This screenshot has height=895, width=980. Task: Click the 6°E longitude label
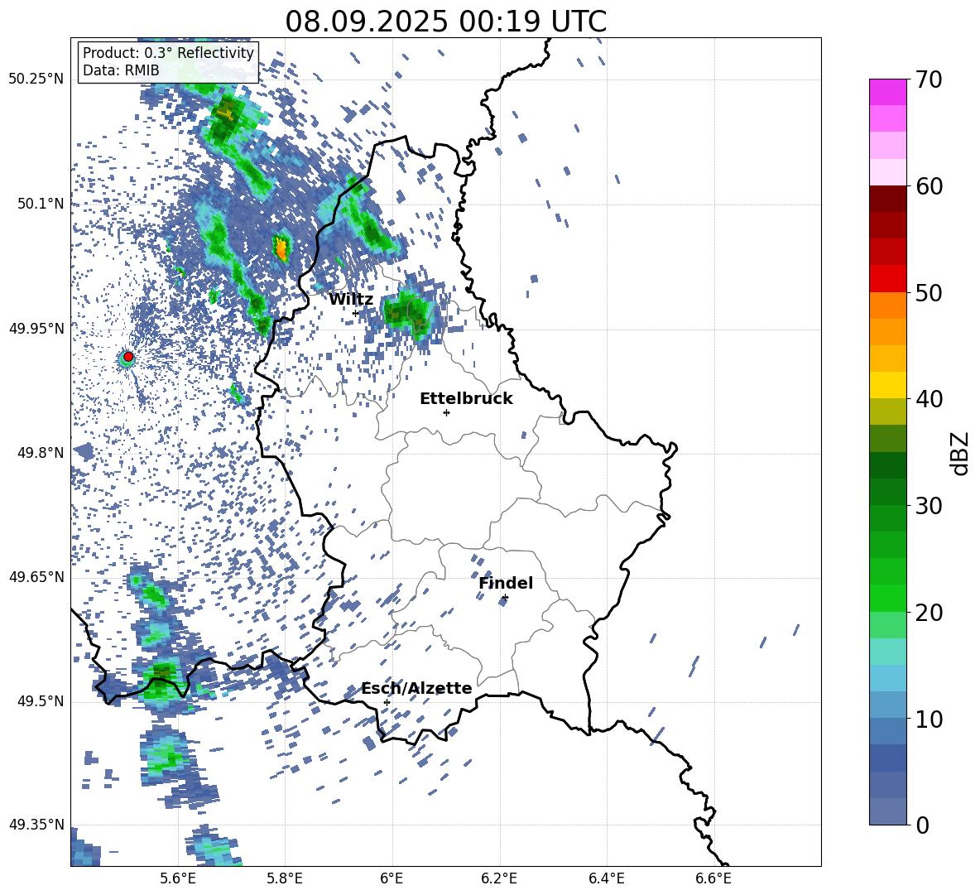pyautogui.click(x=392, y=878)
